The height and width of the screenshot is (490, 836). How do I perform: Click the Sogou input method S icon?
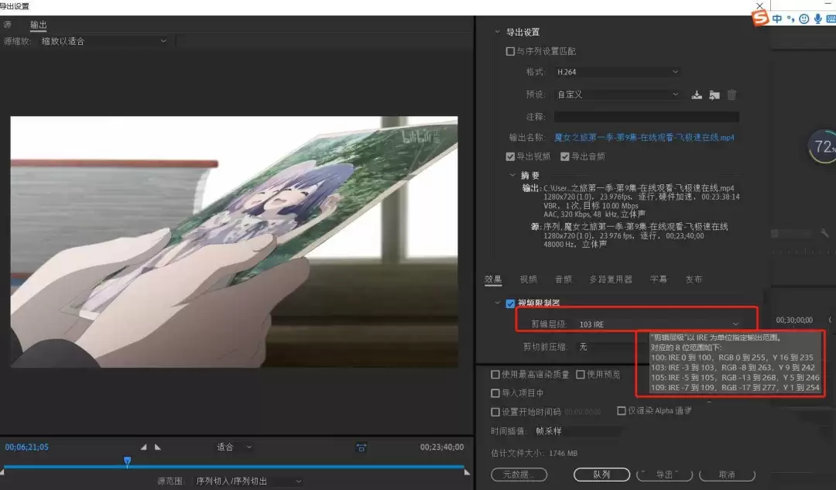760,18
